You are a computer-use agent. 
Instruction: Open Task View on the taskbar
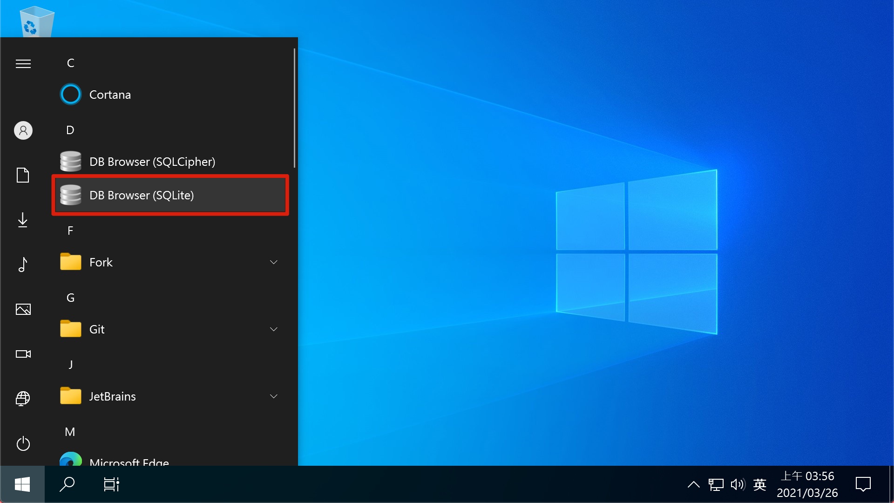tap(112, 484)
